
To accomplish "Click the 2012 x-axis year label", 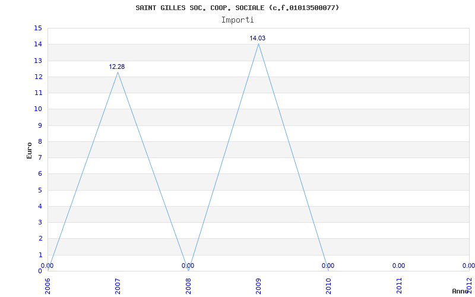I will pos(470,286).
